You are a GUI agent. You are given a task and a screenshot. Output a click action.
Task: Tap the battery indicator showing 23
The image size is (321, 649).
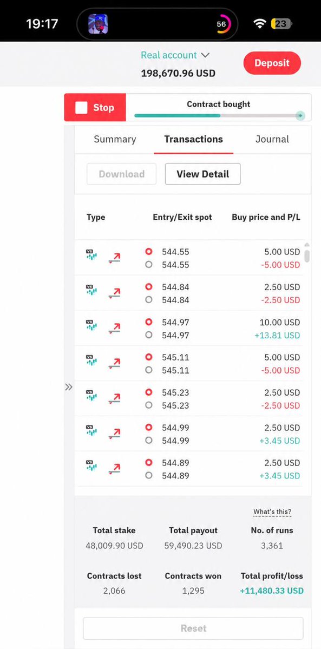(281, 24)
